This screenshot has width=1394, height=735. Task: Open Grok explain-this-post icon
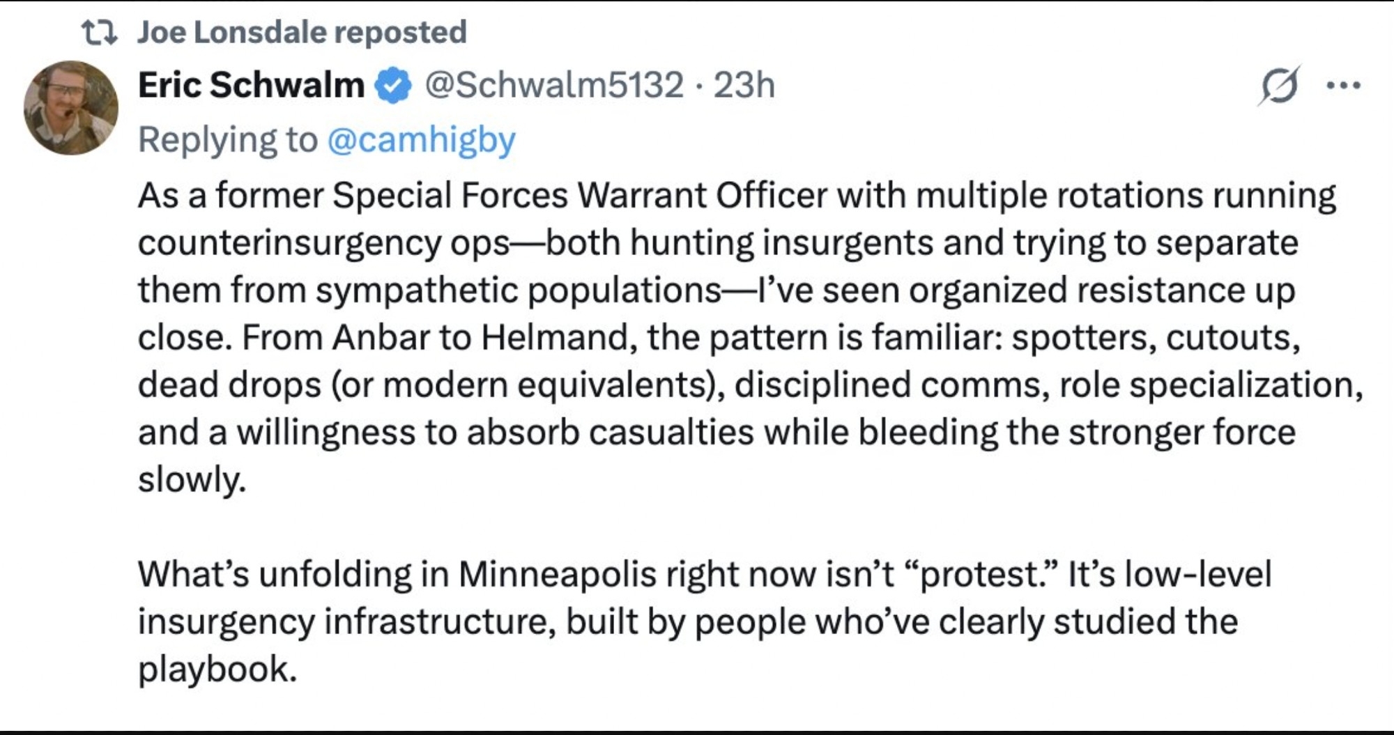[1279, 86]
